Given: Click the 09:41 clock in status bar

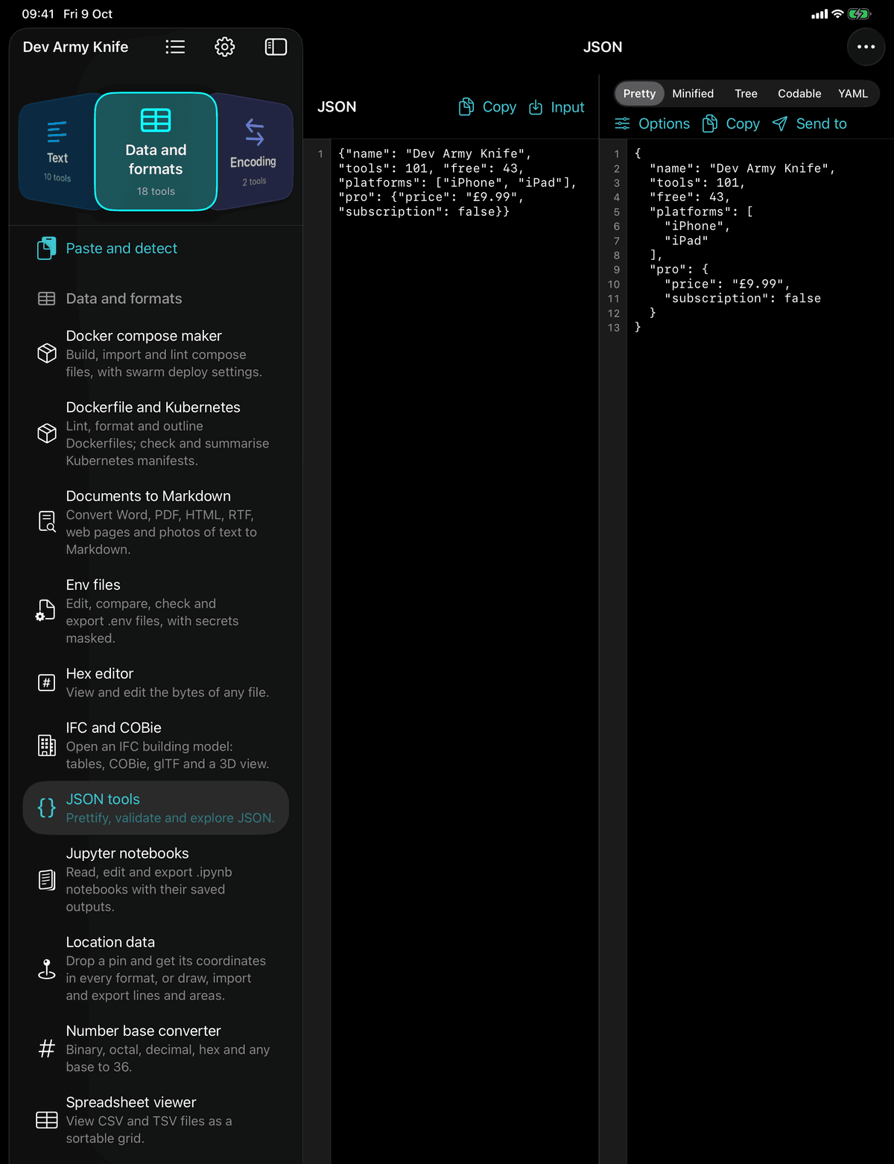Looking at the screenshot, I should coord(37,14).
